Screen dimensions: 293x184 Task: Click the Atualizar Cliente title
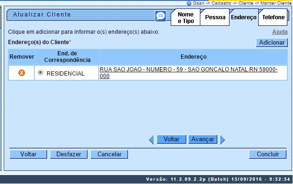[42, 15]
